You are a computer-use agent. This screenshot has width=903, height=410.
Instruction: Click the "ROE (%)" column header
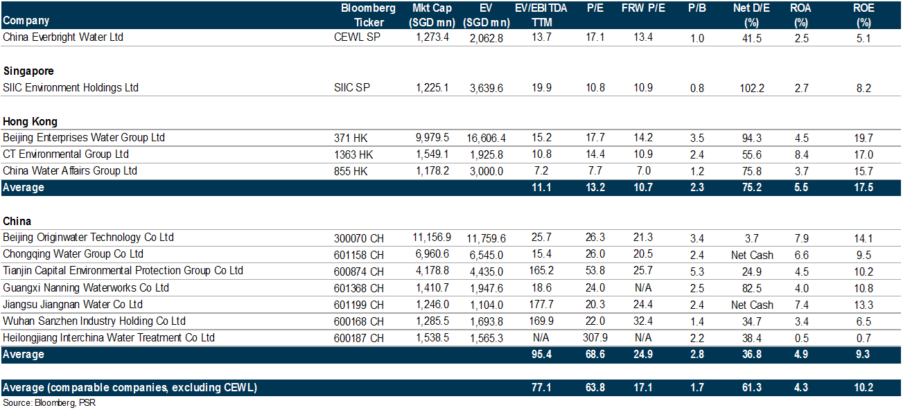[x=863, y=15]
